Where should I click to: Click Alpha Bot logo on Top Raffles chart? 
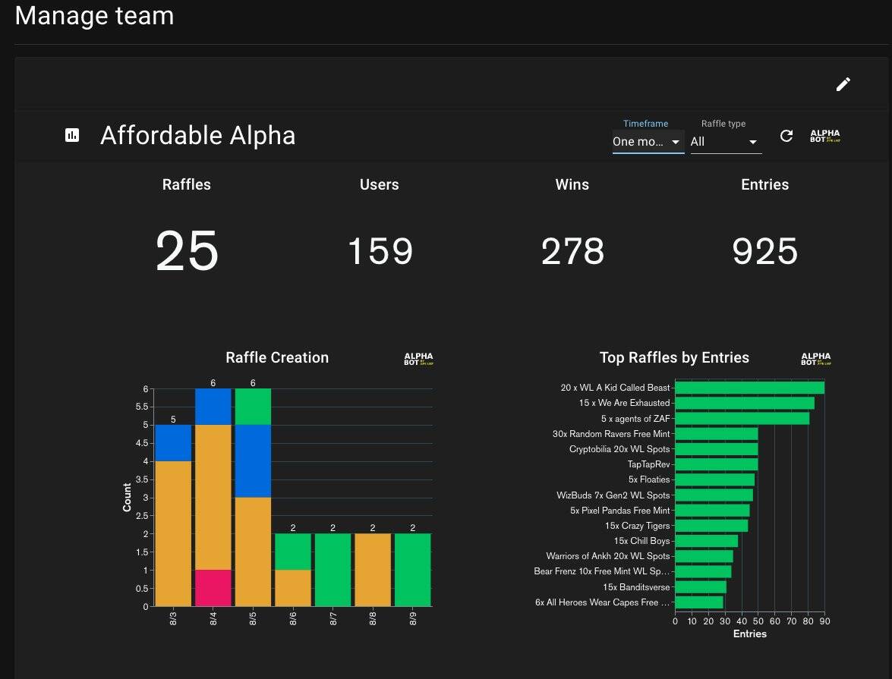point(815,359)
